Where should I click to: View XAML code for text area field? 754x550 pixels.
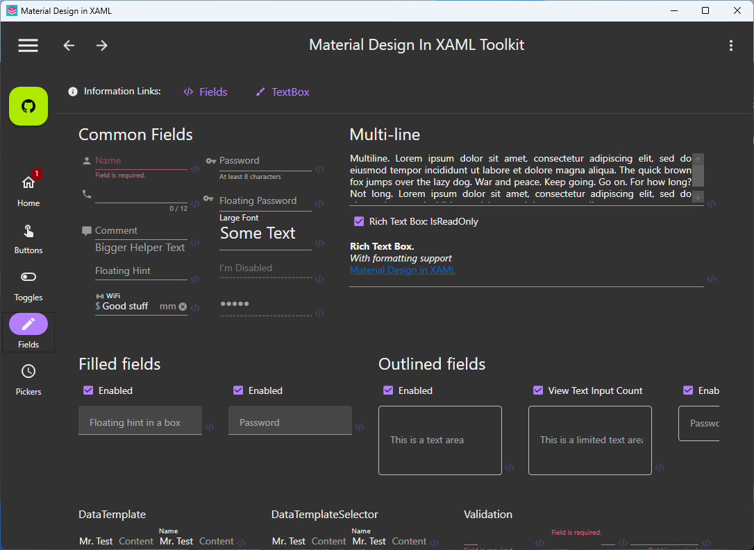coord(510,467)
